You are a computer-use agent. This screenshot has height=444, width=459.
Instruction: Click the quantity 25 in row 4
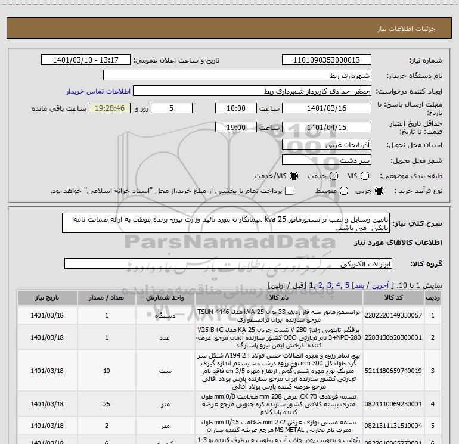pyautogui.click(x=107, y=404)
